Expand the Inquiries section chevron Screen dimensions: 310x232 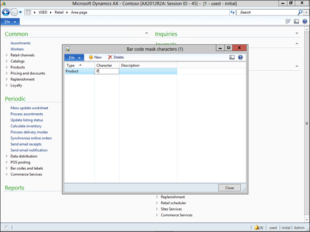tap(297, 33)
